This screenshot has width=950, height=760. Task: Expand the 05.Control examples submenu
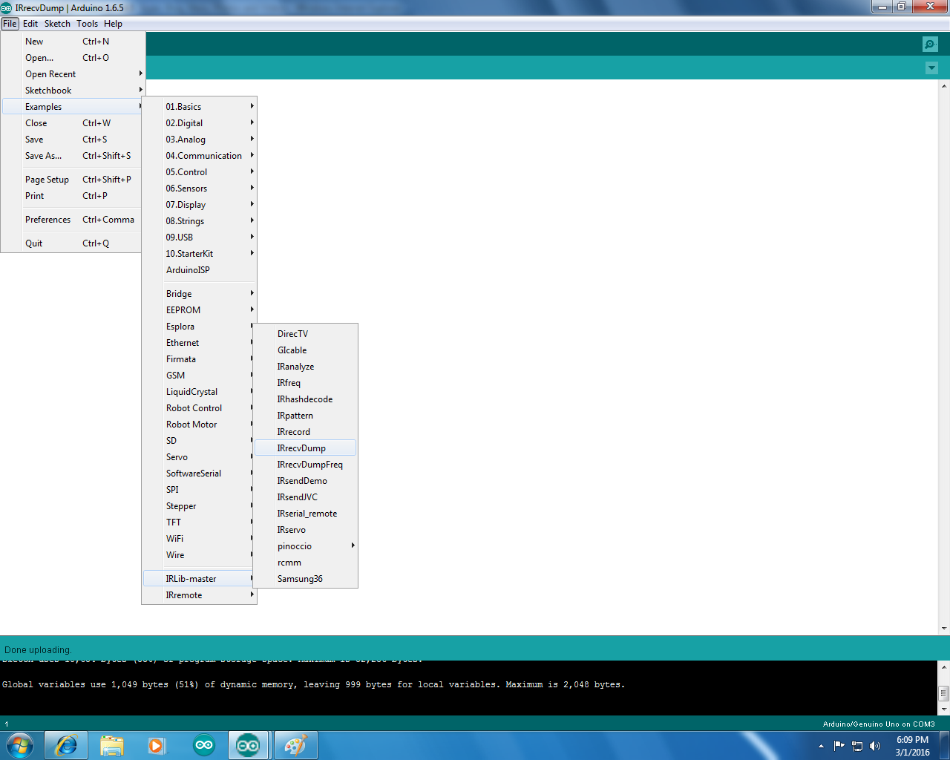(200, 172)
